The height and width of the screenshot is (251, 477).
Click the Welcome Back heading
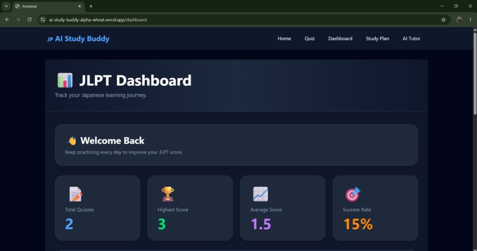pos(112,141)
